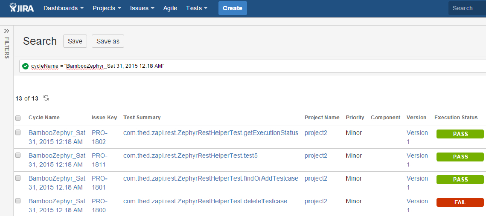Click the Save as button

point(108,41)
